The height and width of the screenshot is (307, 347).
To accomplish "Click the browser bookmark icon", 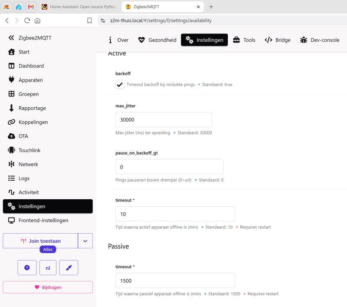I will 89,20.
